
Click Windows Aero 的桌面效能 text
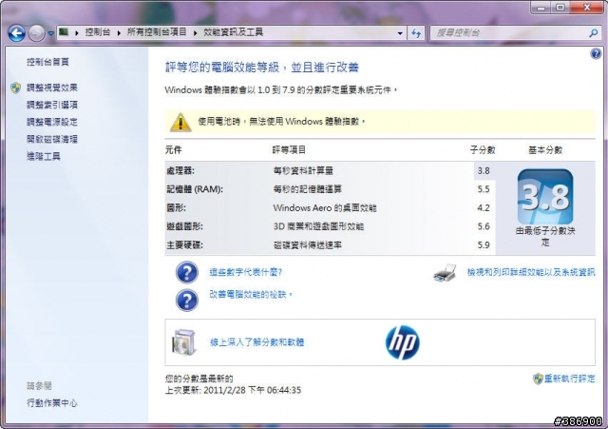click(x=325, y=207)
